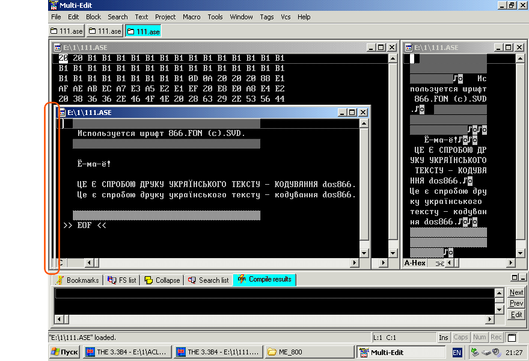This screenshot has width=529, height=361.
Task: Open the ME_800 folder taskbar item
Action: coord(309,352)
